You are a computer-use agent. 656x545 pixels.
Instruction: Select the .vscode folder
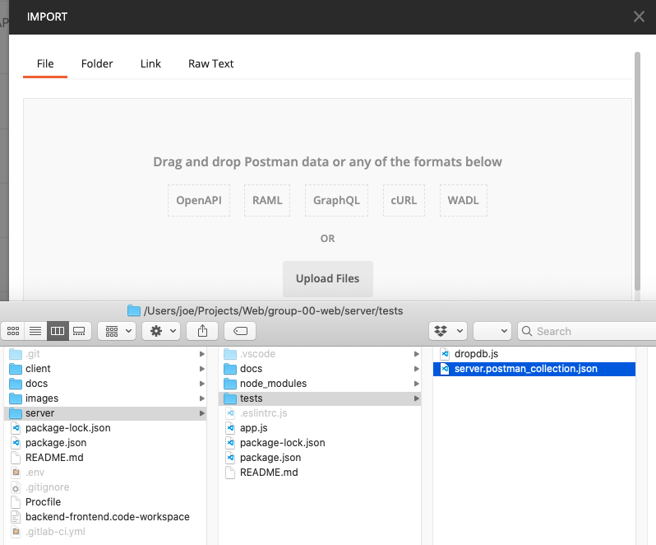click(320, 354)
